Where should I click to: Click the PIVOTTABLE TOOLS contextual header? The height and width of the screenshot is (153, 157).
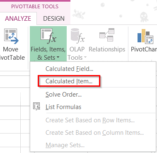pyautogui.click(x=35, y=7)
